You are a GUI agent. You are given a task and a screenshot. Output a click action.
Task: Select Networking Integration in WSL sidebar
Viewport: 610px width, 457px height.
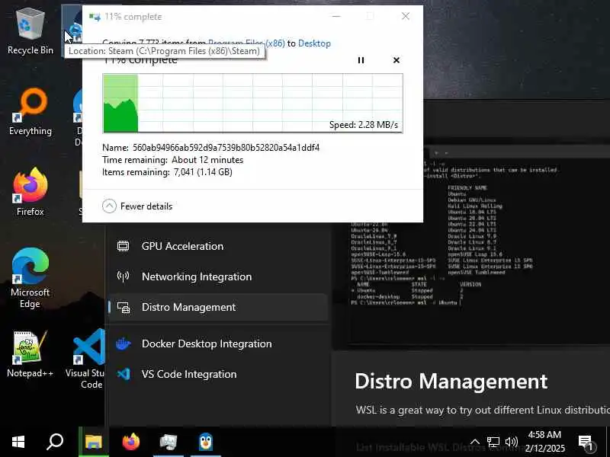coord(218,276)
